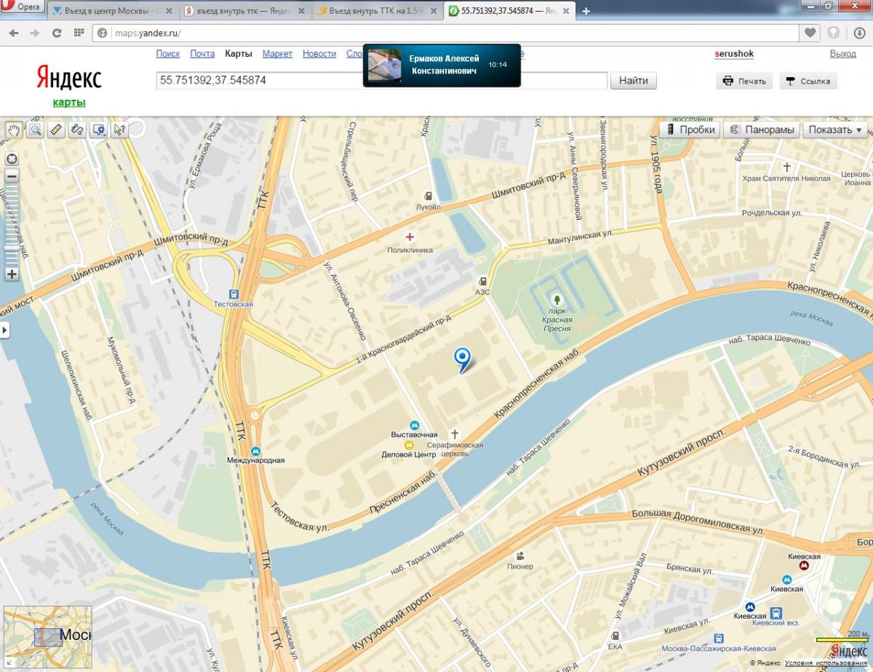This screenshot has height=672, width=873.
Task: Open the browser downloads arrow button
Action: pos(858,33)
